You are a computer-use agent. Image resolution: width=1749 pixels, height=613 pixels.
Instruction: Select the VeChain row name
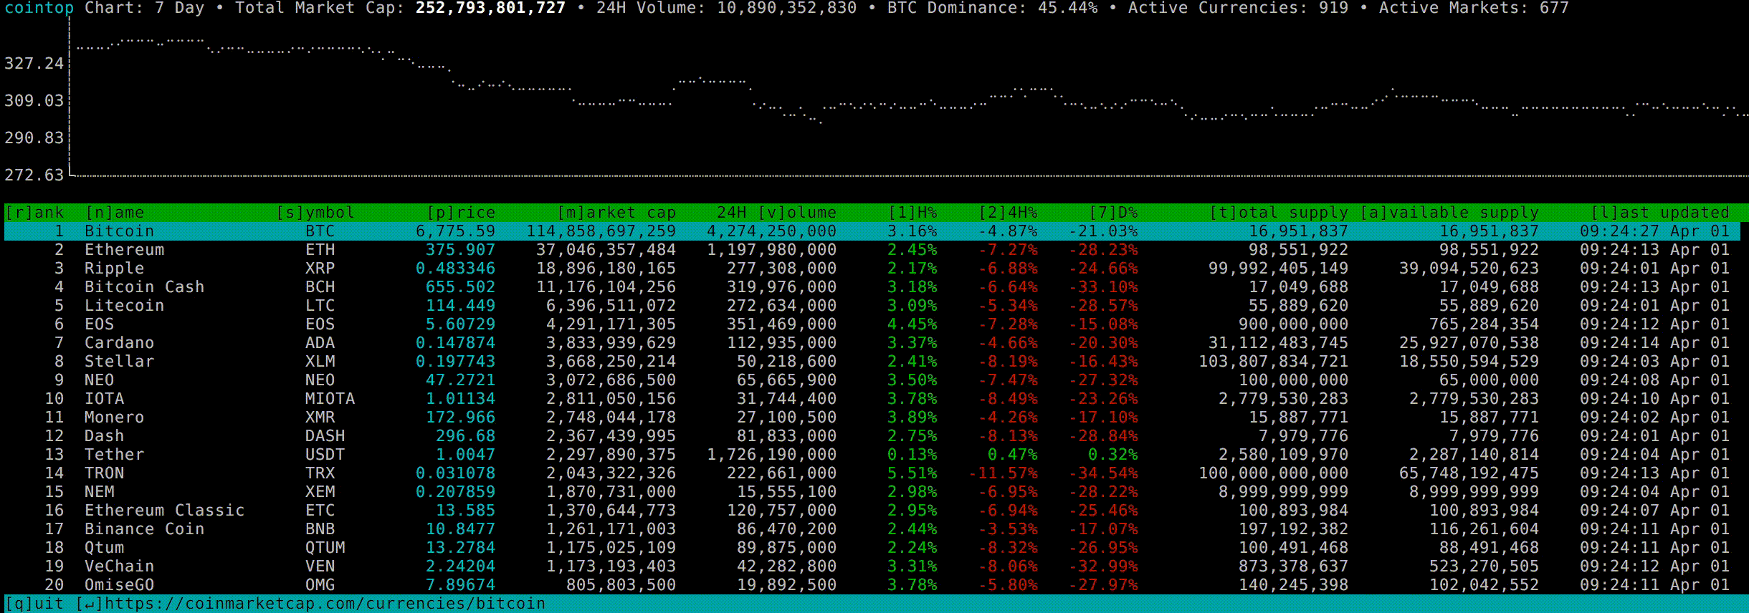tap(120, 566)
